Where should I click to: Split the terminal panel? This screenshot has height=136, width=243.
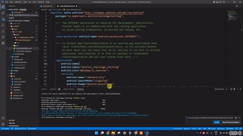231,89
